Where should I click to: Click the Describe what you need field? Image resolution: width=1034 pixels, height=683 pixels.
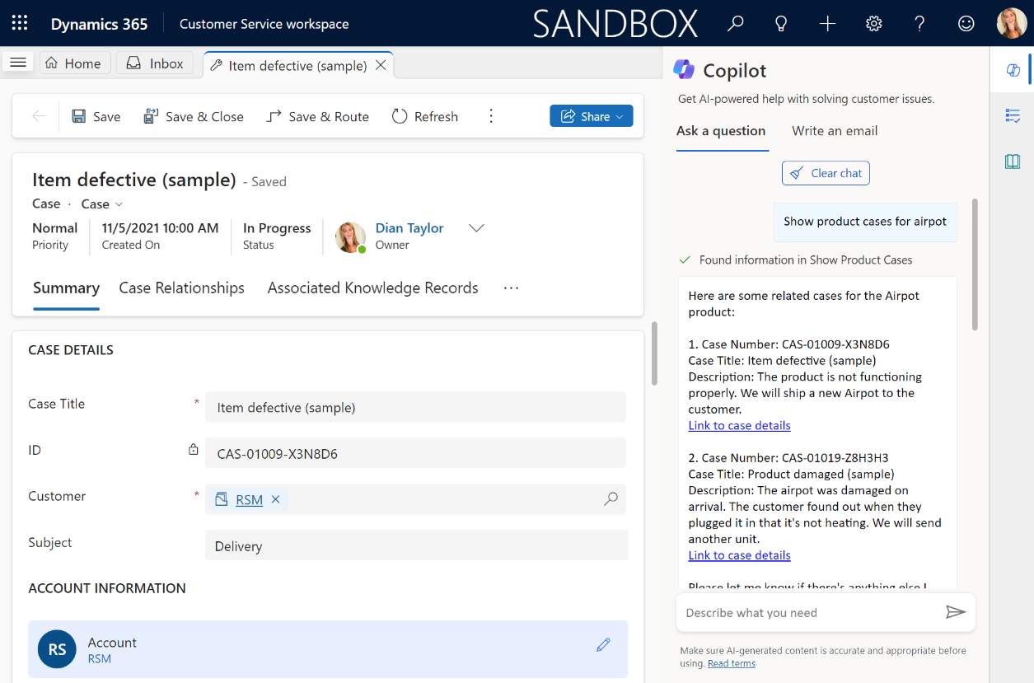point(807,613)
